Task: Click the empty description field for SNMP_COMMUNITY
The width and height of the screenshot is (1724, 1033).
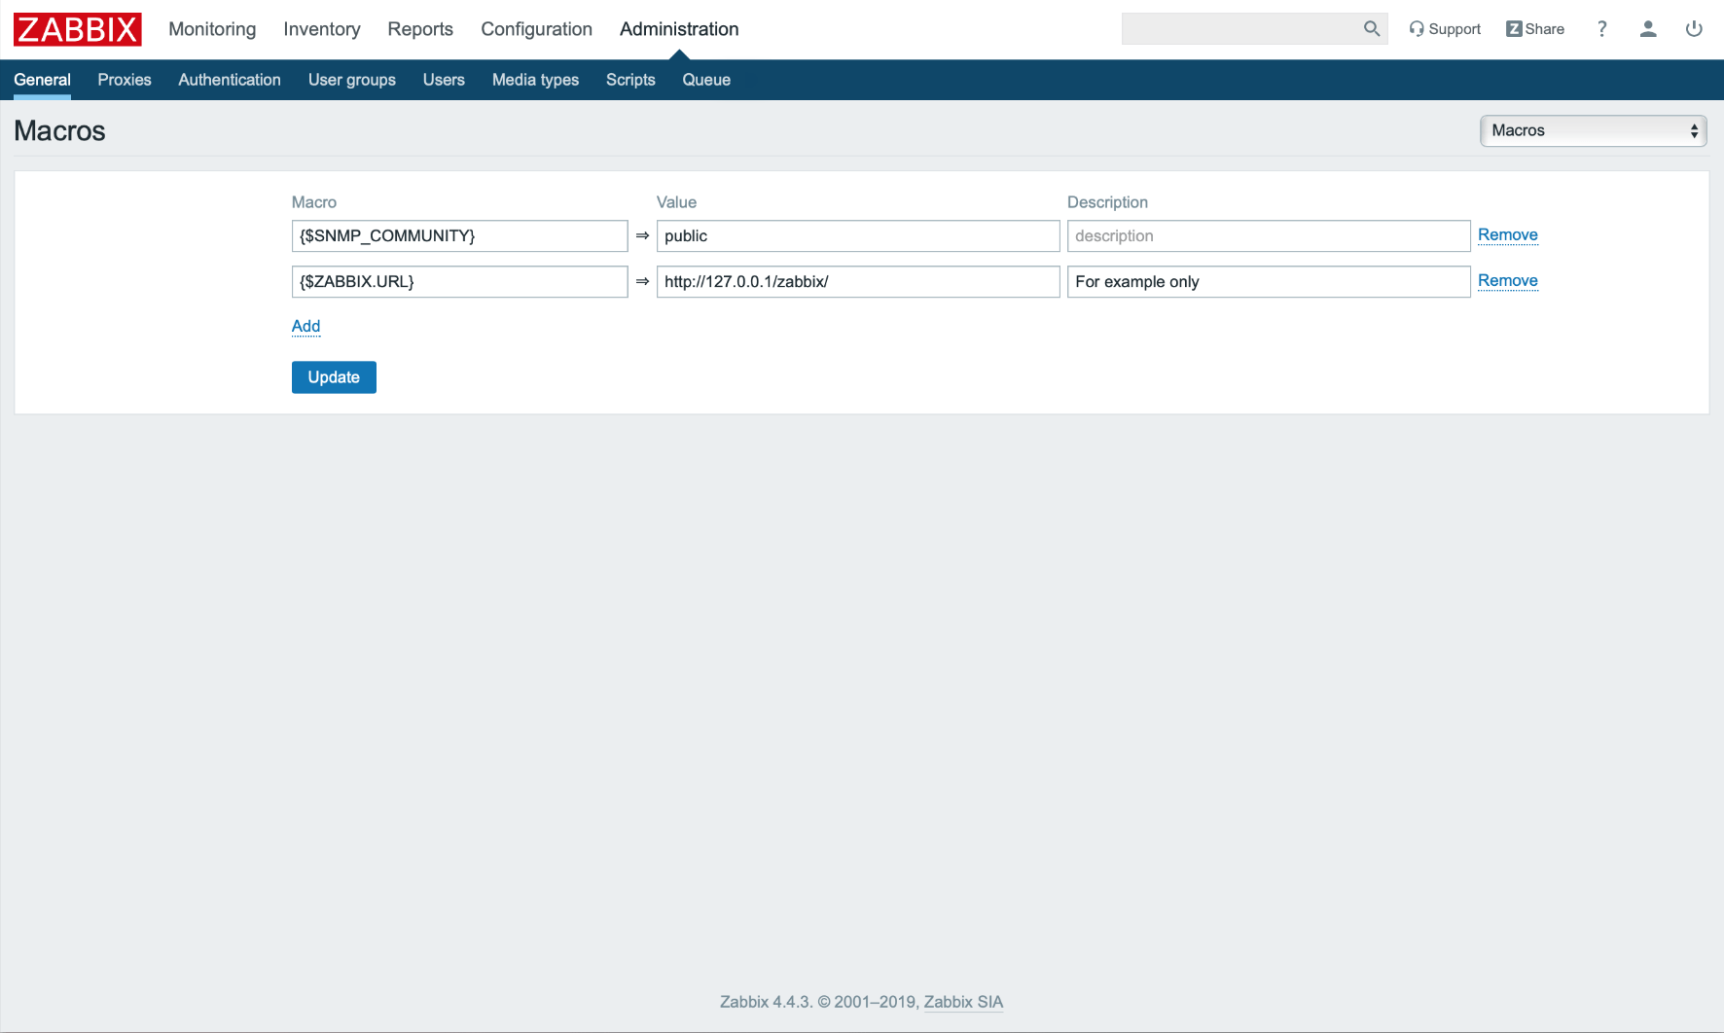Action: (1268, 236)
